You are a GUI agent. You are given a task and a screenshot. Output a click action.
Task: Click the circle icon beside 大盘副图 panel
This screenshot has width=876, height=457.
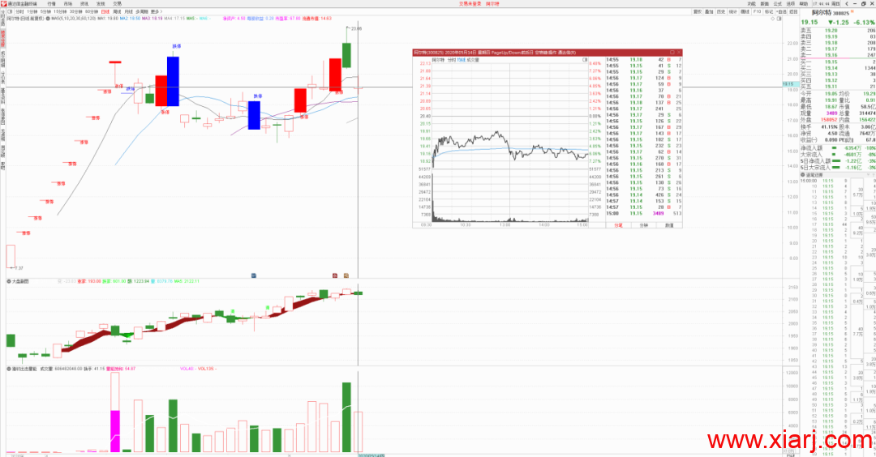(x=9, y=281)
